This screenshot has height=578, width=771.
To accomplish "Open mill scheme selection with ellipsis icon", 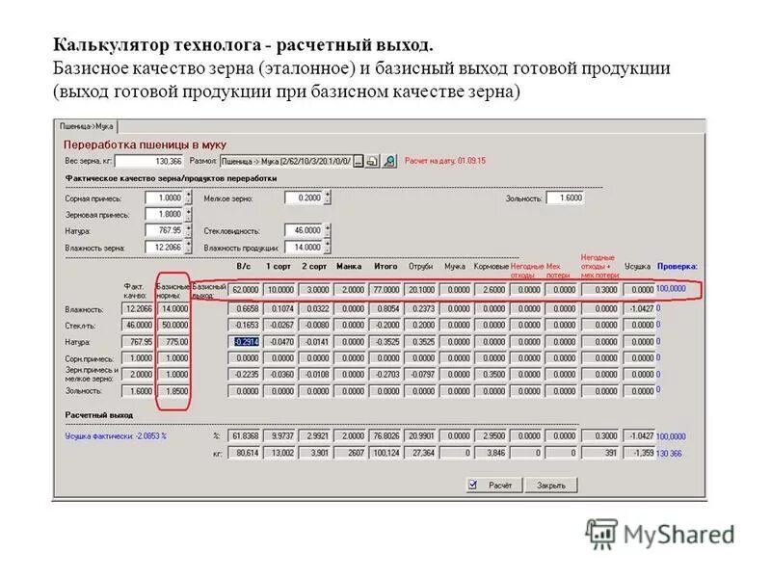I will pos(357,160).
